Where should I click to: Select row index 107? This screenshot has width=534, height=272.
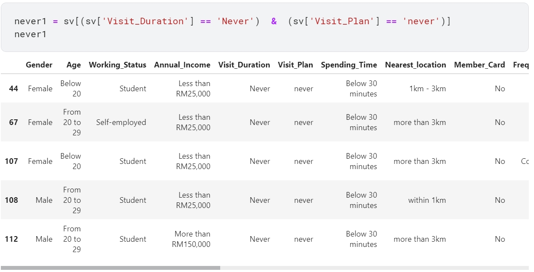point(11,161)
